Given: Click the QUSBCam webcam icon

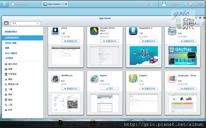Looking at the screenshot, I should click(55, 78).
